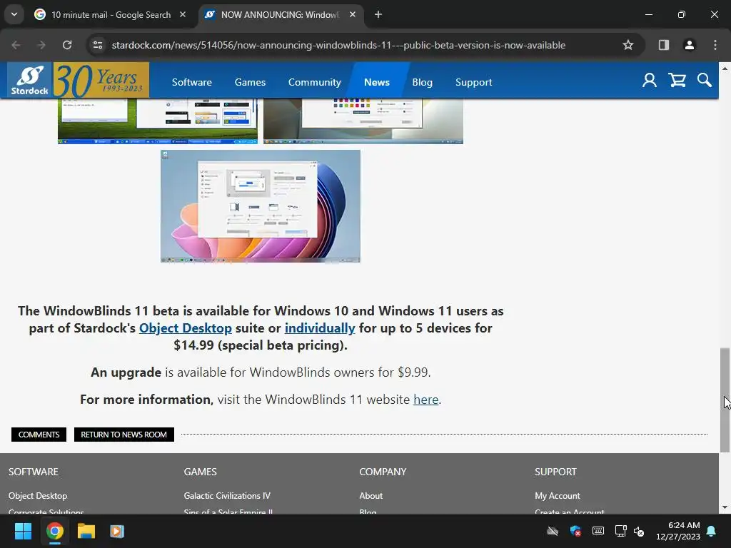Open the Software menu
731x548 pixels.
pos(191,82)
